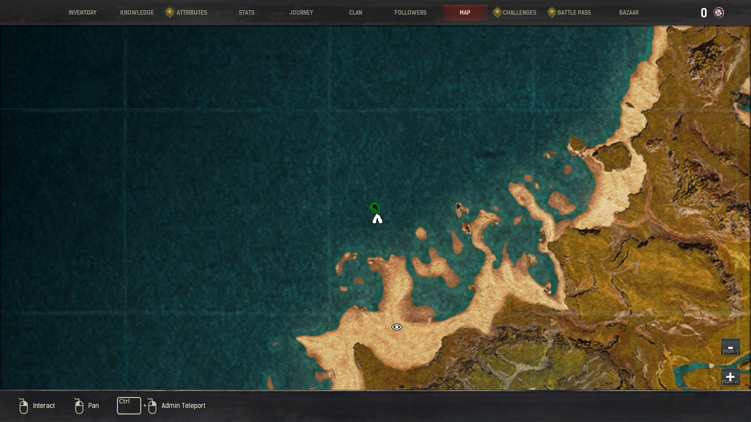
Task: Click the Admin Teleport hint label
Action: tap(183, 406)
